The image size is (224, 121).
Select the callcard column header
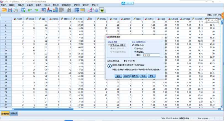click(x=173, y=19)
